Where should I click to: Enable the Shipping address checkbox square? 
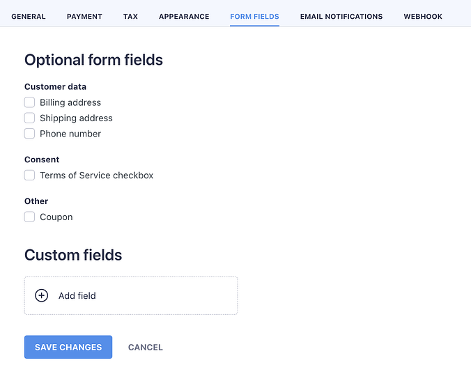pyautogui.click(x=29, y=118)
